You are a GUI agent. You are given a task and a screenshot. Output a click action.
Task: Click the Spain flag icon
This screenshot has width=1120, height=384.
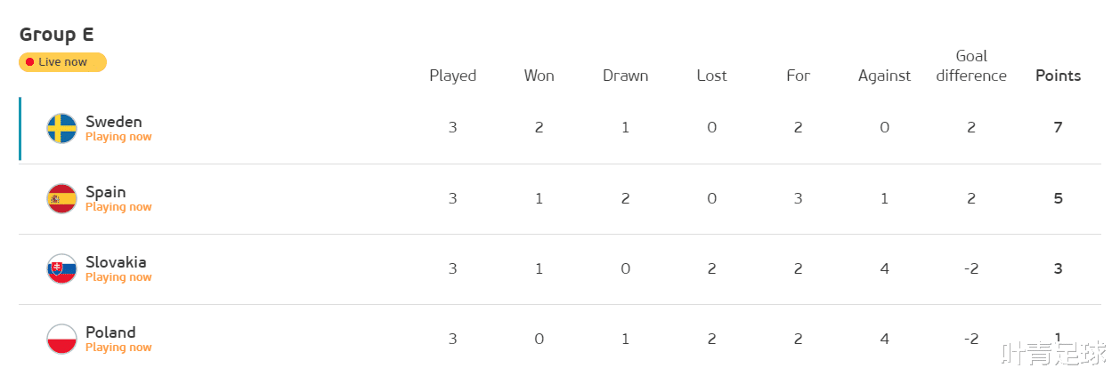62,198
